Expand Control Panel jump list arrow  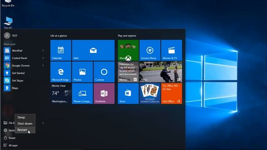[x=43, y=58]
